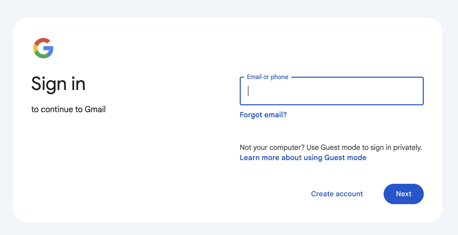The width and height of the screenshot is (458, 235).
Task: Select the Create account button
Action: coord(337,194)
